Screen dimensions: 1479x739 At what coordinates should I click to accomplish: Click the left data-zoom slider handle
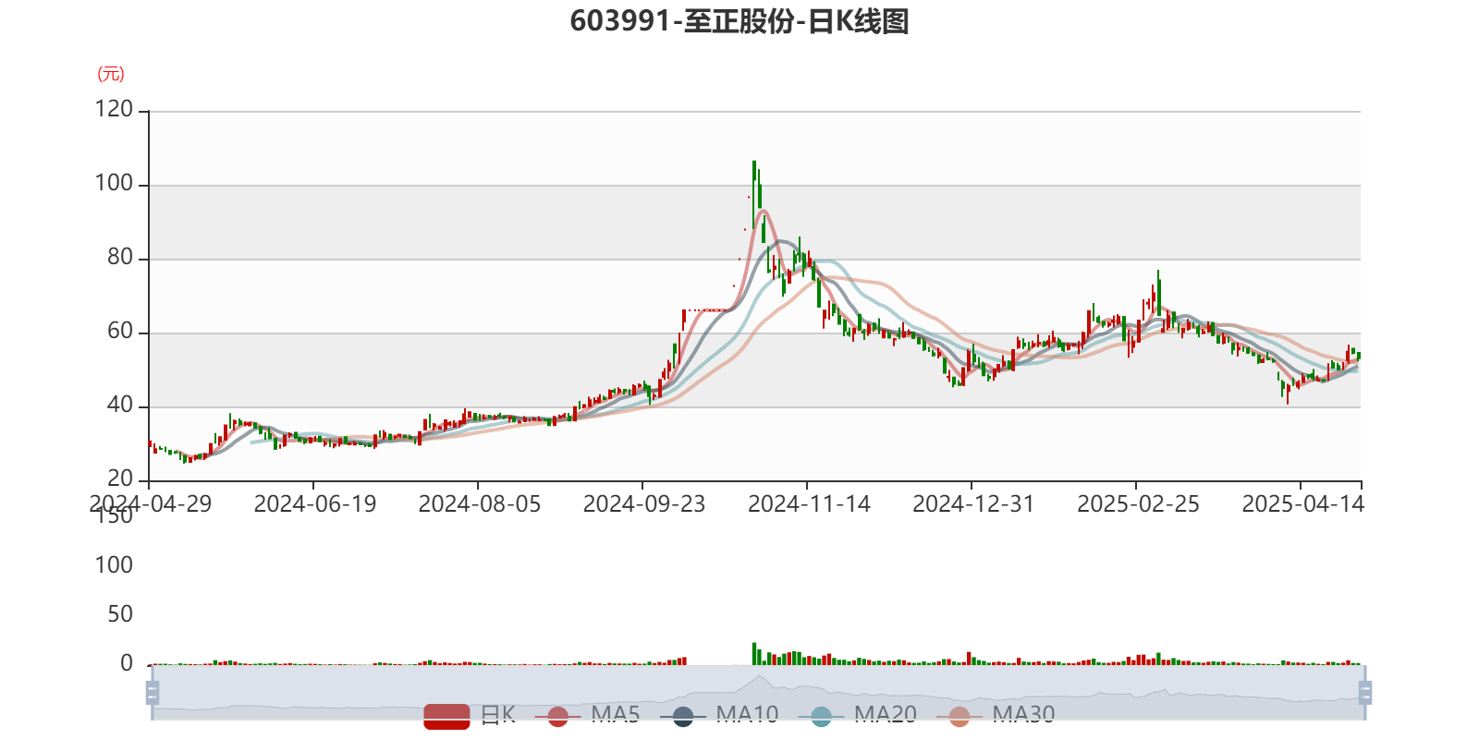(153, 692)
